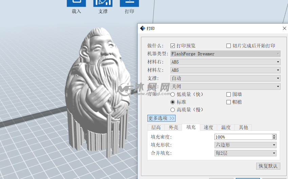
Task: Switch to the 温度 tab
Action: tap(226, 127)
